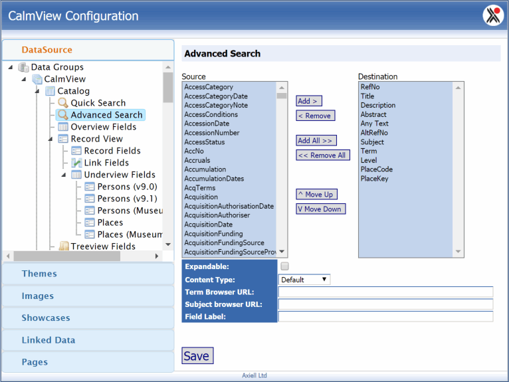
Task: Click the Treeview Fields folder icon
Action: coord(64,246)
